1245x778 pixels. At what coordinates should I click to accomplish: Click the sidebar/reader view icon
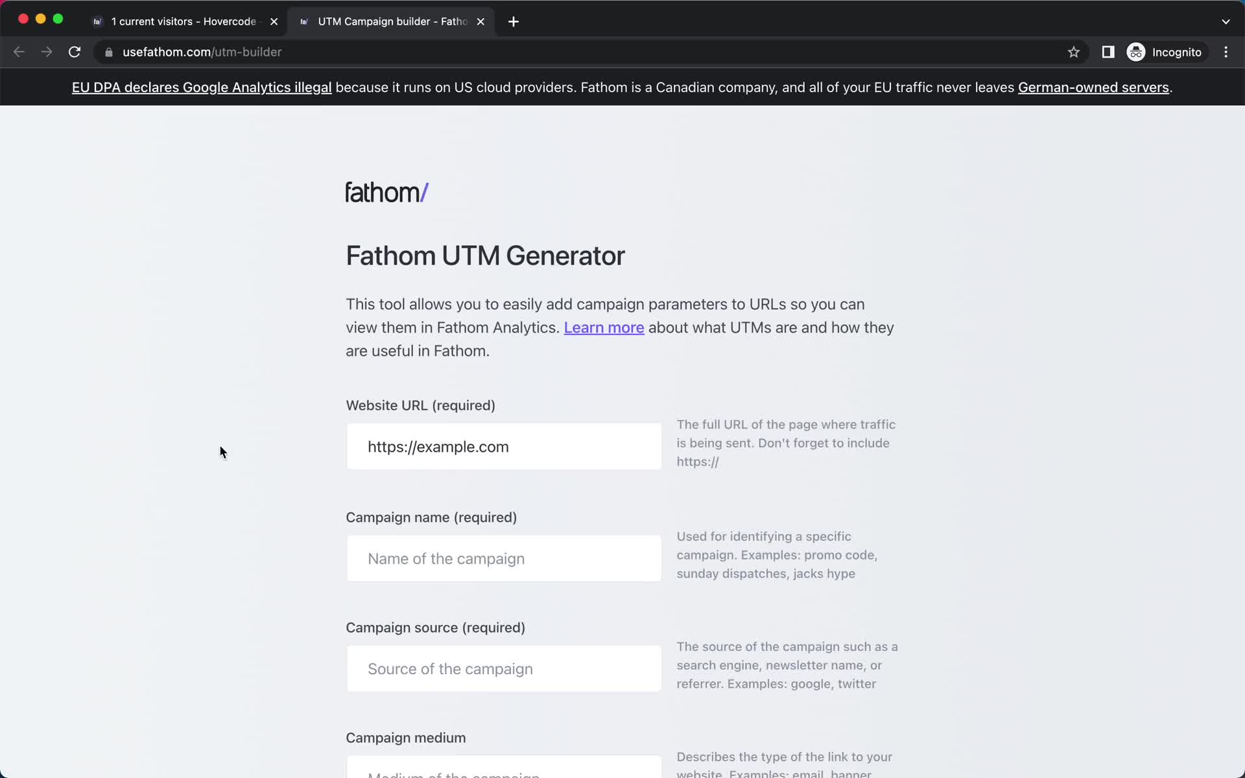coord(1109,52)
